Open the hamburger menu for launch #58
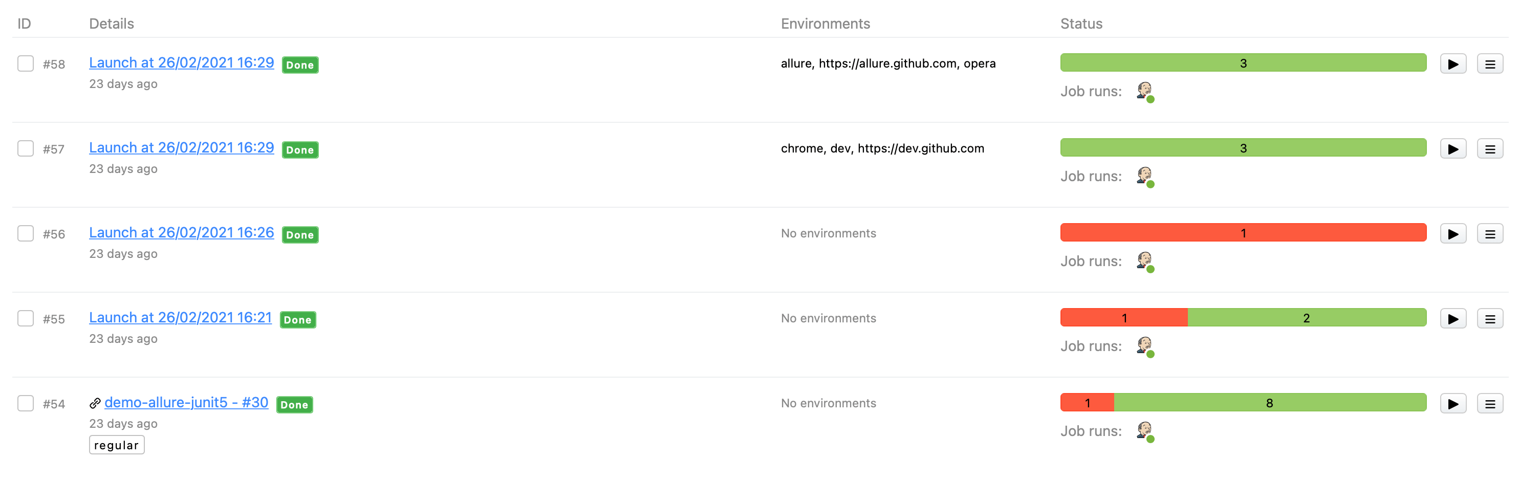 point(1489,63)
